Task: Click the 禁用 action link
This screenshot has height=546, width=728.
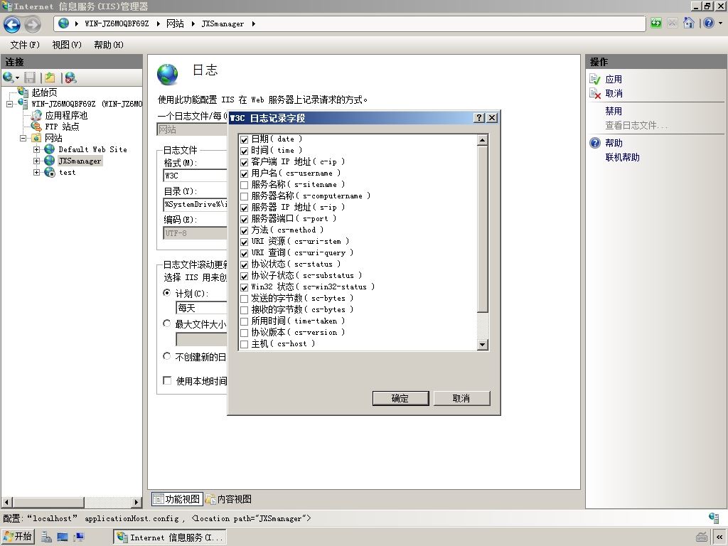Action: pos(614,111)
